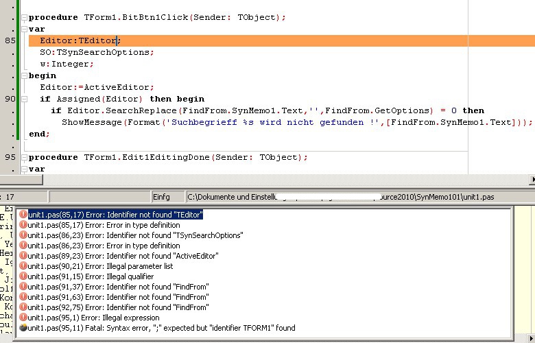The width and height of the screenshot is (535, 343).
Task: Click the fatal bomb icon for Syntax error
Action: click(x=23, y=328)
